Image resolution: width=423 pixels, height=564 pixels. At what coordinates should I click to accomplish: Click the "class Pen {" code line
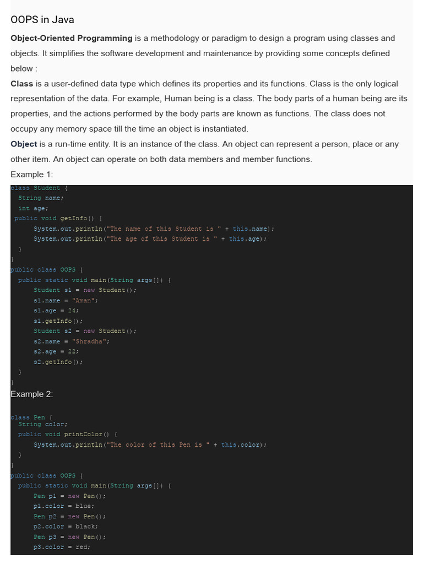click(31, 418)
